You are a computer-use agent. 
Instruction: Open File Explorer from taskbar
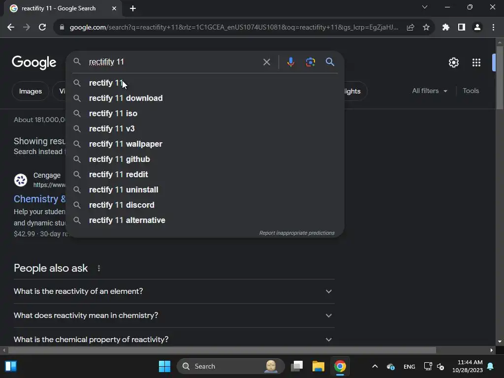click(318, 366)
